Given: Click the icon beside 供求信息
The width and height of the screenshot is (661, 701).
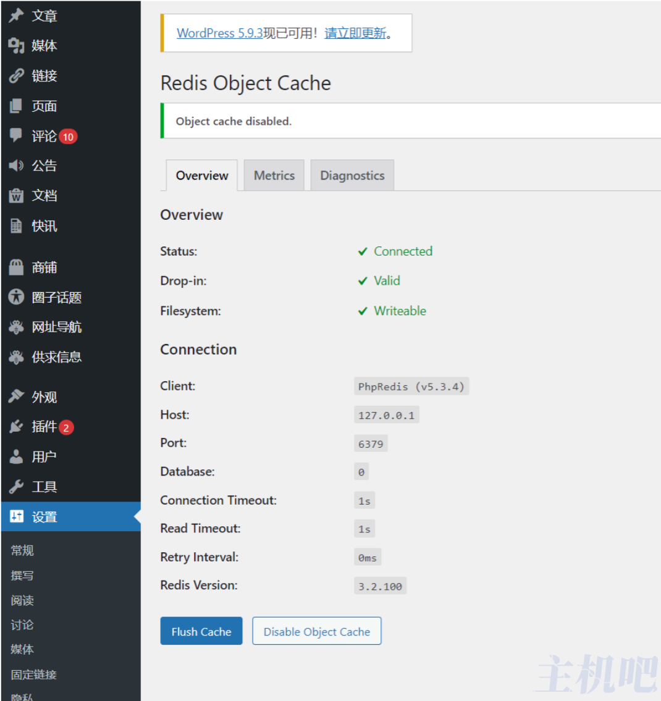Looking at the screenshot, I should pyautogui.click(x=16, y=357).
